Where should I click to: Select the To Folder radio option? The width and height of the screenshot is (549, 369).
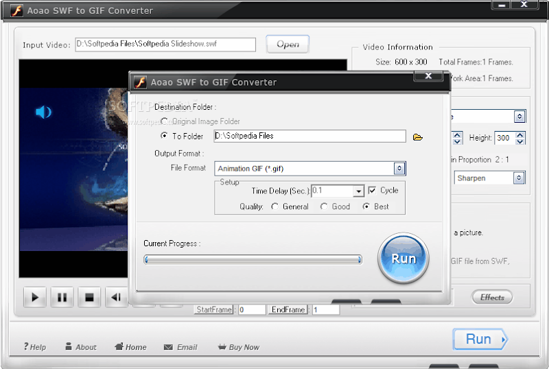(x=164, y=136)
